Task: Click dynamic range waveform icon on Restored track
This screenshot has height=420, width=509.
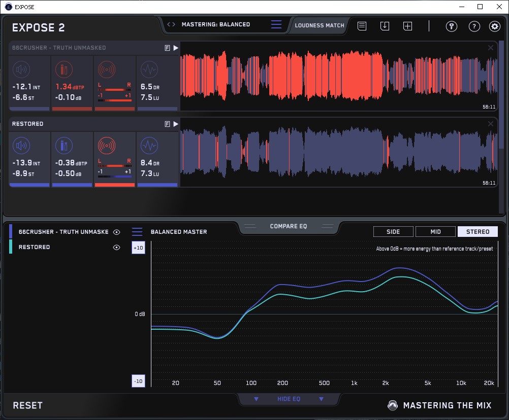Action: tap(149, 146)
